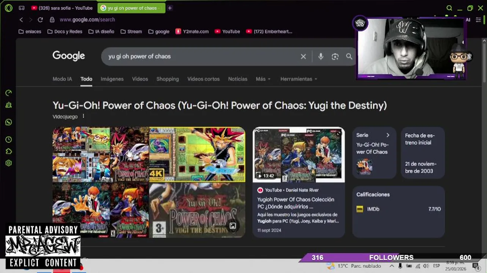Click the taskbar microphone tray icon
Image resolution: width=487 pixels, height=273 pixels.
click(x=400, y=266)
